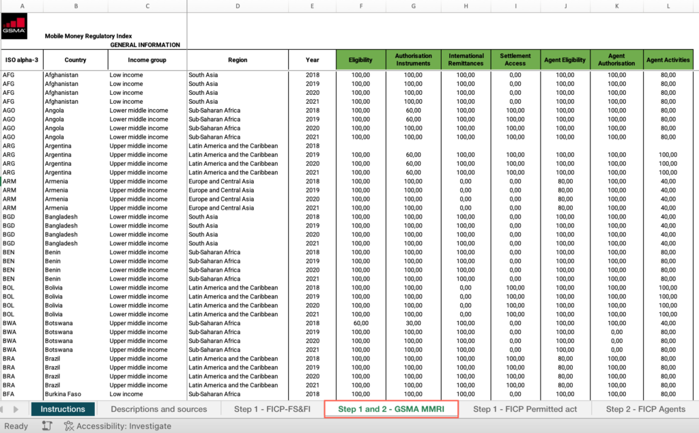Open Accessibility: Investigate status item
Viewport: 699px width, 433px height.
pyautogui.click(x=117, y=426)
